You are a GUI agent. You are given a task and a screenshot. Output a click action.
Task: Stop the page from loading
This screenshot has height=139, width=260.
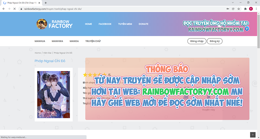(15, 9)
